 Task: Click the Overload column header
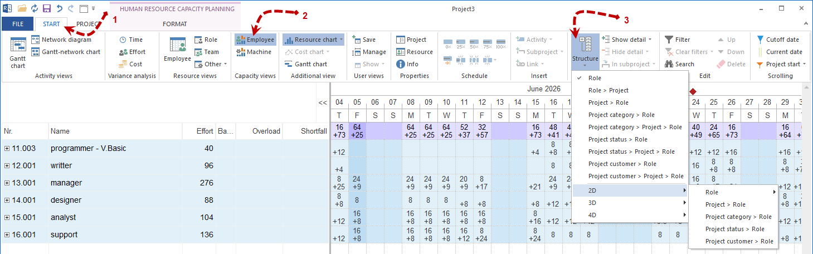tap(259, 131)
